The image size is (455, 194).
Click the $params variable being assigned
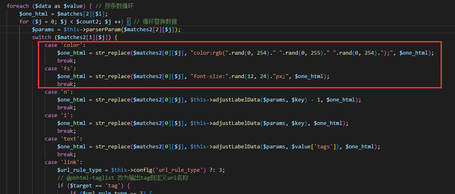pyautogui.click(x=43, y=29)
